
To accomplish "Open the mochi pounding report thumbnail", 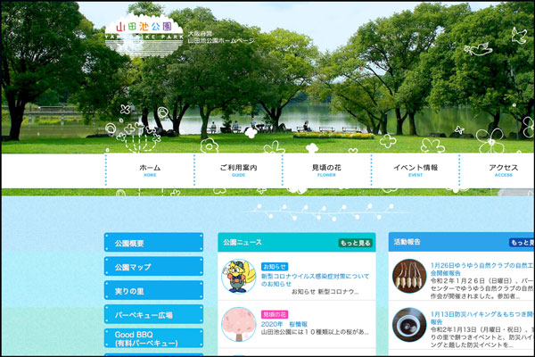I will click(408, 325).
